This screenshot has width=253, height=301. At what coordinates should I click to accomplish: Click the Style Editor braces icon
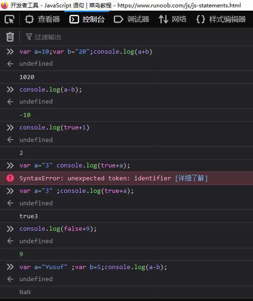pos(201,19)
